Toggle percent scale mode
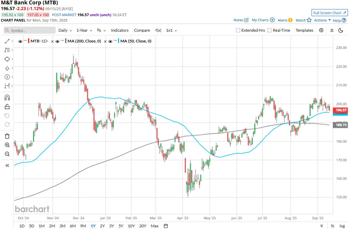This screenshot has height=229, width=349. (x=332, y=226)
